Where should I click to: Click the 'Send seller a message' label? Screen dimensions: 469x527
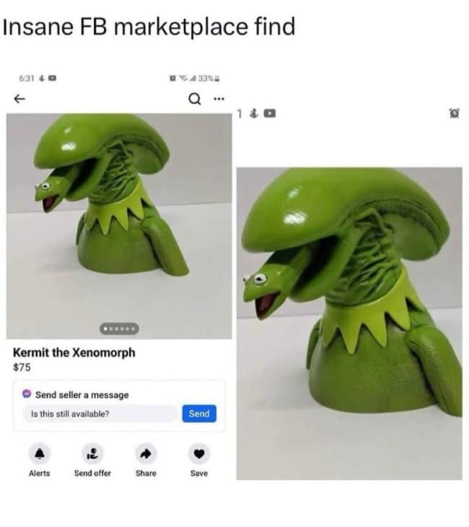click(82, 395)
